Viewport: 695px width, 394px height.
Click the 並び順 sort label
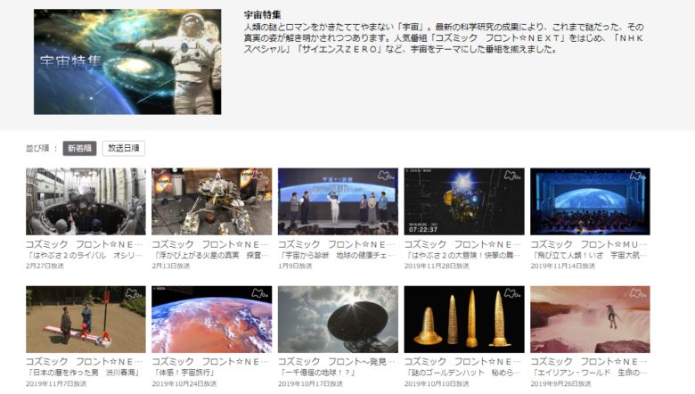(x=37, y=148)
